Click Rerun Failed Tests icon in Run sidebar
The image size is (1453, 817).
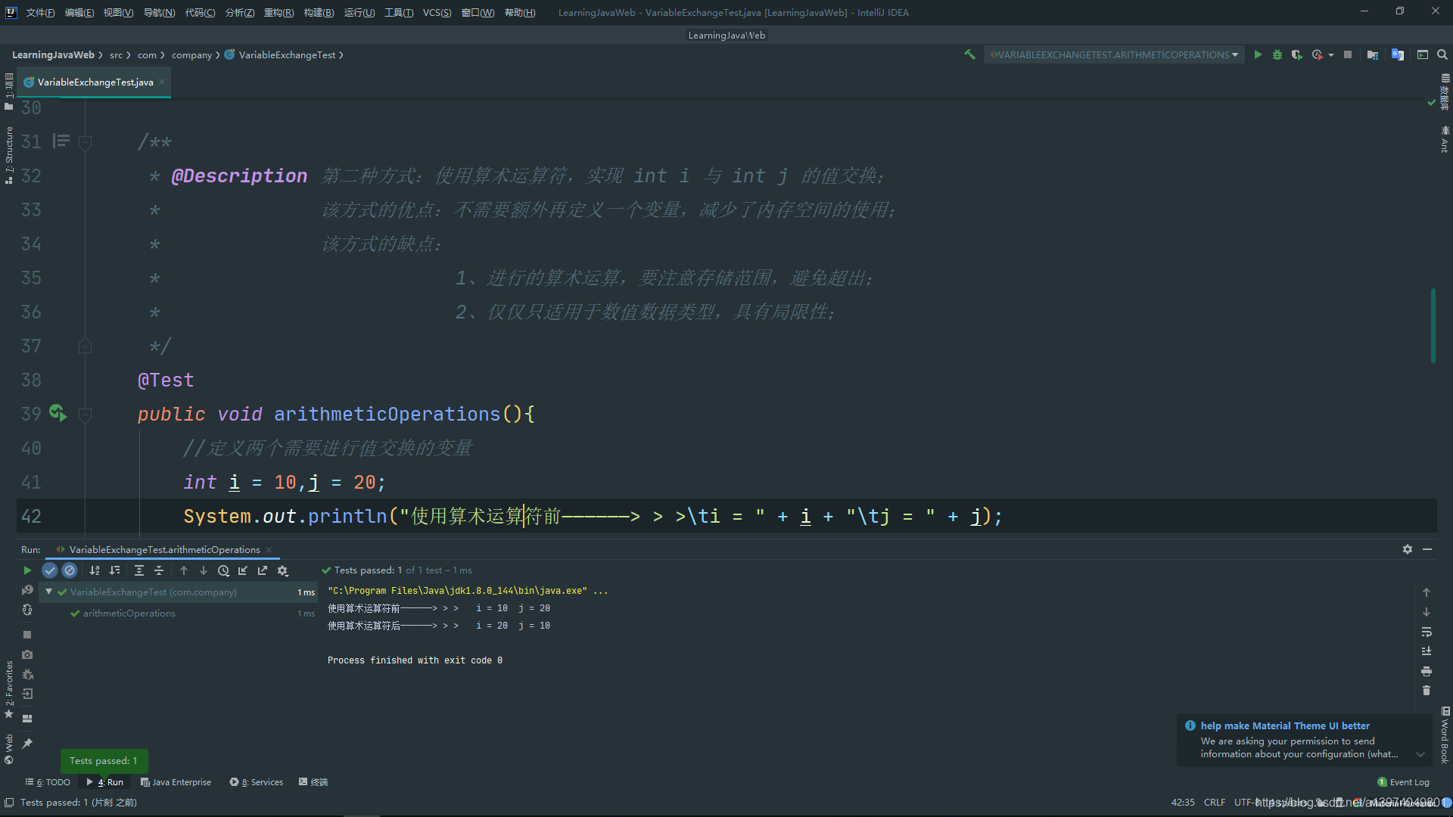[x=27, y=590]
